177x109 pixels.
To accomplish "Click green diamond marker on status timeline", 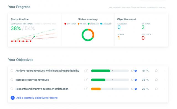I will [x=34, y=36].
